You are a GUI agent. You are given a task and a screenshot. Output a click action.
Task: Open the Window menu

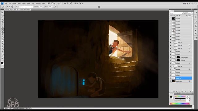(x=38, y=3)
